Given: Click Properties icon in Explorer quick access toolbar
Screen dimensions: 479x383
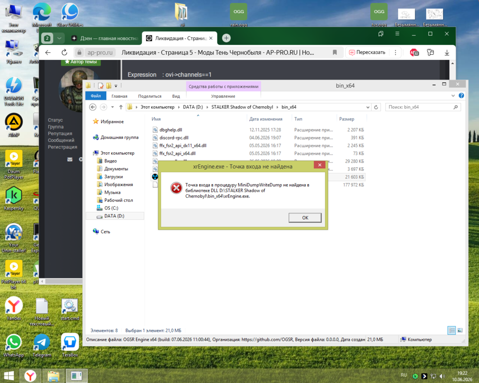Looking at the screenshot, I should pos(101,86).
